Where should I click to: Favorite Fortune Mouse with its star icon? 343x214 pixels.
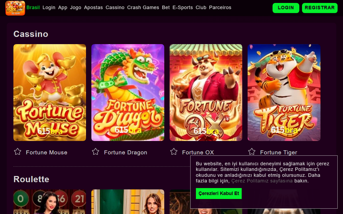point(18,152)
